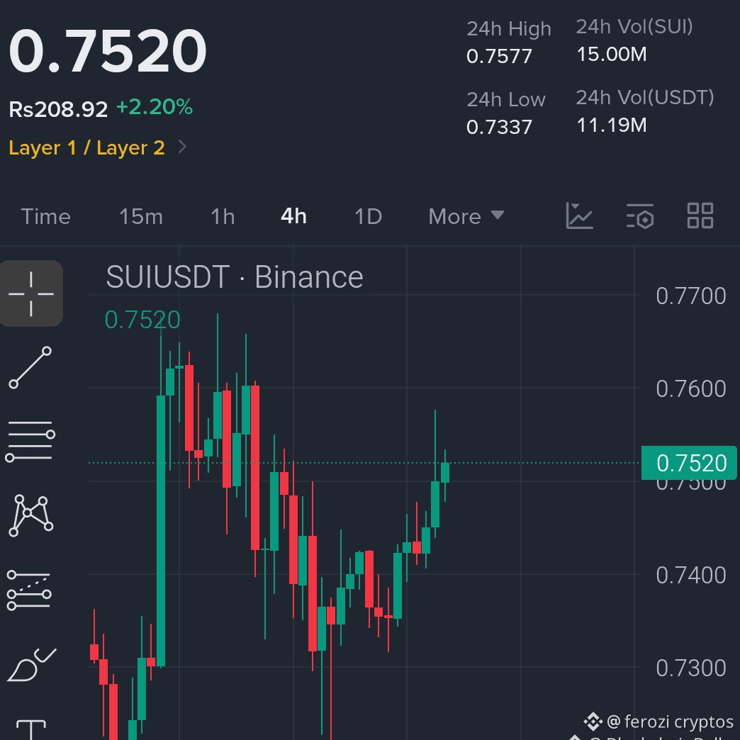Viewport: 740px width, 740px height.
Task: Click the +2.20% change value
Action: [155, 107]
